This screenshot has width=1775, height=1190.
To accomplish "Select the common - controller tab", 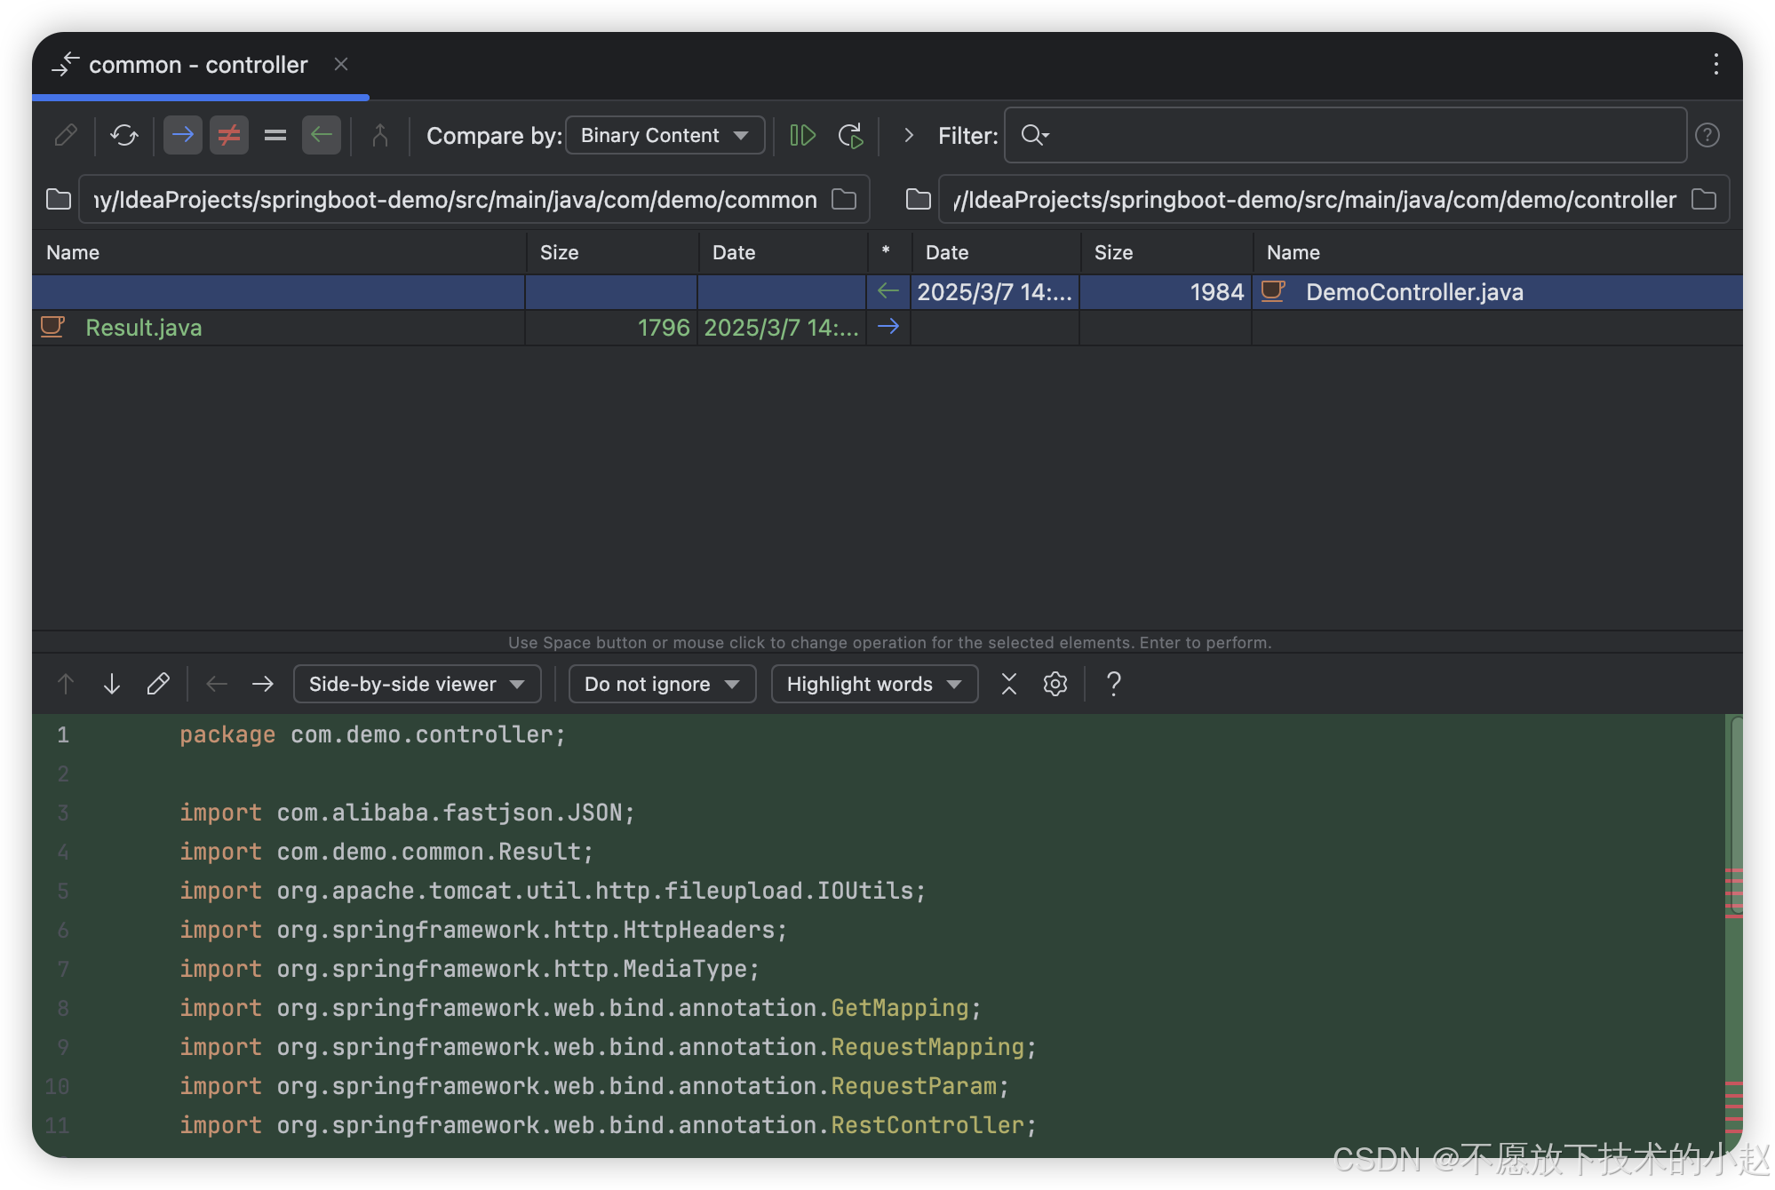I will 198,65.
